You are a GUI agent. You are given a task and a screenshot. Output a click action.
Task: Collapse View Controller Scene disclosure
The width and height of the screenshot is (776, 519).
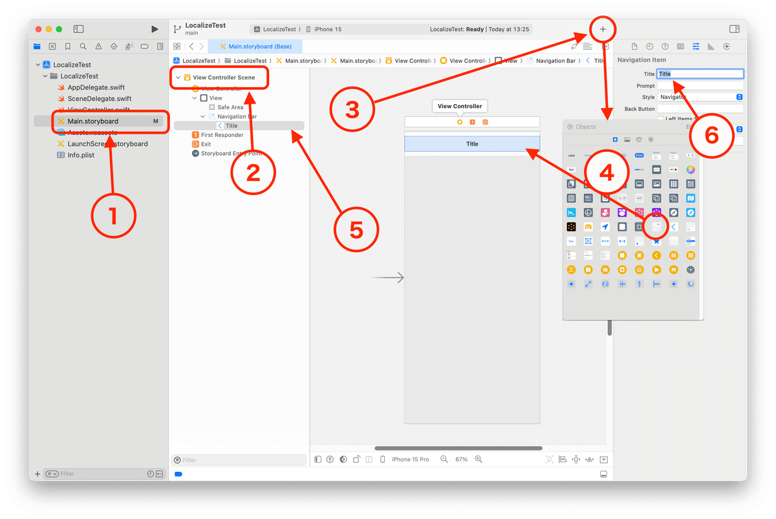pyautogui.click(x=178, y=78)
